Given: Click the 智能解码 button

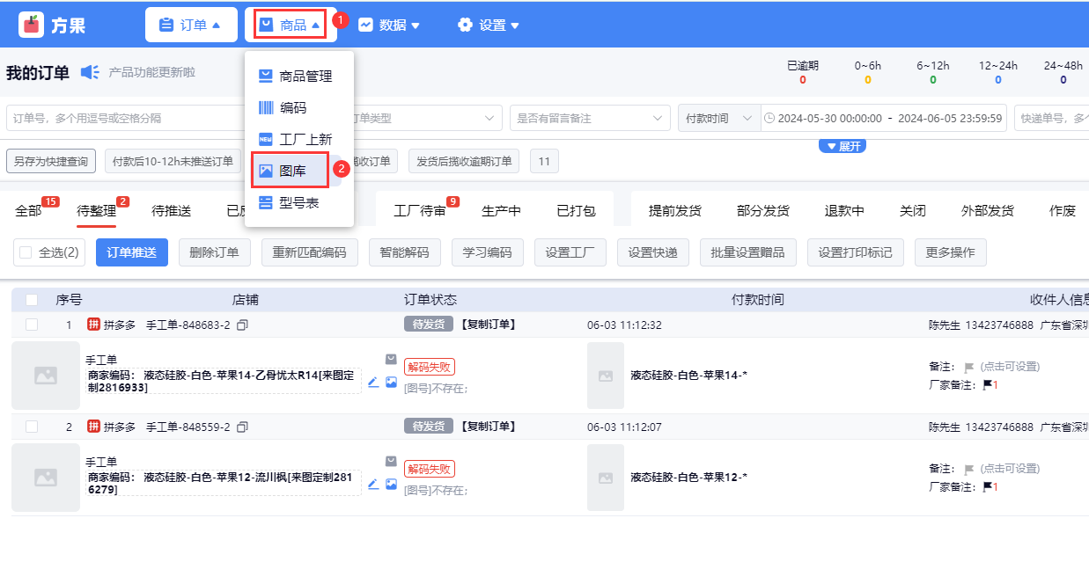Looking at the screenshot, I should [x=405, y=252].
